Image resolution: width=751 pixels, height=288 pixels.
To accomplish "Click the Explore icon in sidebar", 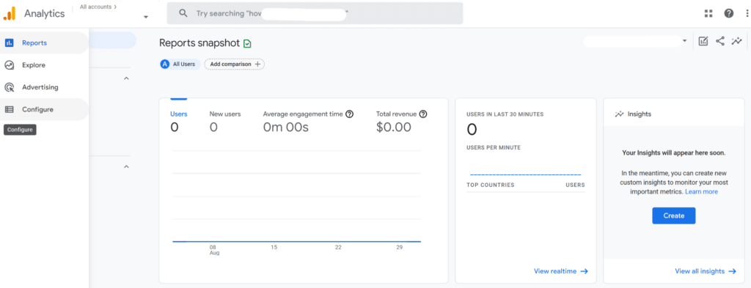I will (x=9, y=65).
